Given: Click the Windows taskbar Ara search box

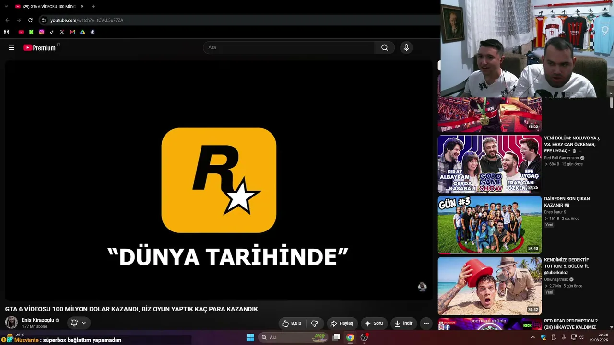Looking at the screenshot, I should coord(294,337).
